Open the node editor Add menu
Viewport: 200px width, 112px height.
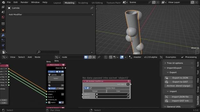click(x=30, y=57)
